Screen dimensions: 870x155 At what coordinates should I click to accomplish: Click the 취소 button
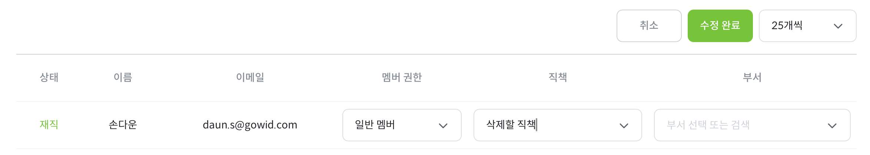click(649, 25)
